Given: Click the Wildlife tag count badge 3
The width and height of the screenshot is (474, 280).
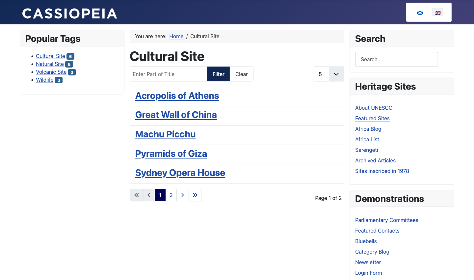Looking at the screenshot, I should coord(59,80).
